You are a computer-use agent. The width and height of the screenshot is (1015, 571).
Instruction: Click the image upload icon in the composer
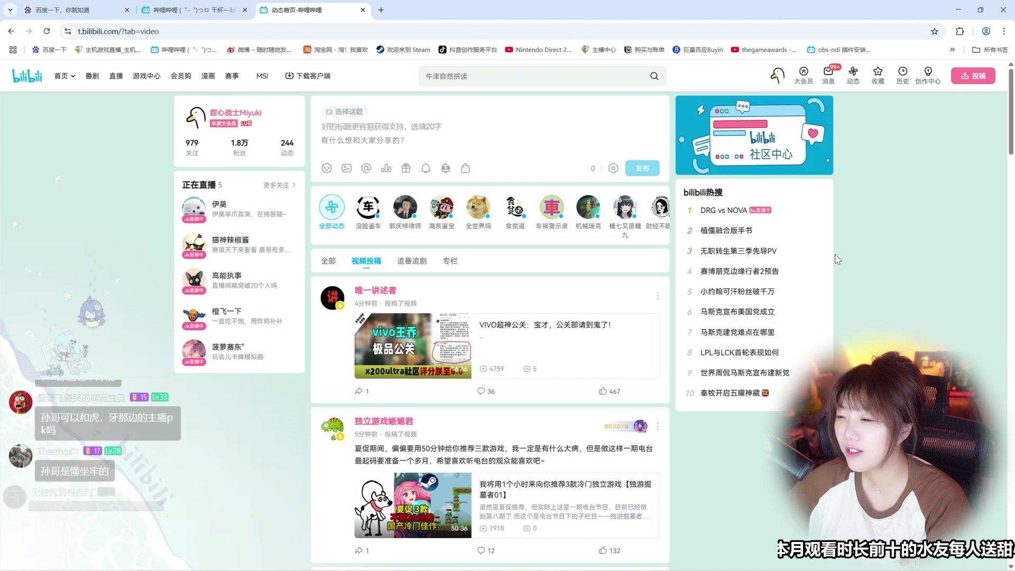tap(346, 168)
